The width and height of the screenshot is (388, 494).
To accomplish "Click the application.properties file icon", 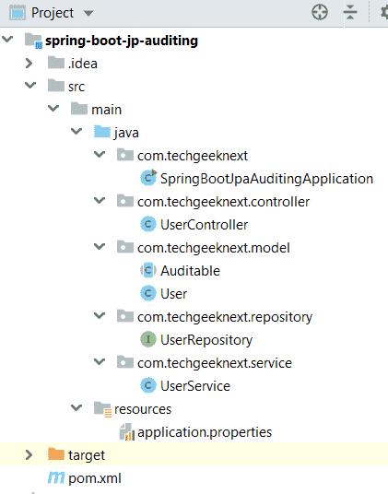I will [x=127, y=431].
